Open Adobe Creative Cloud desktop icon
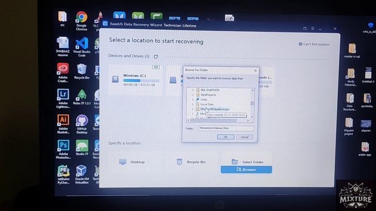Image resolution: width=376 pixels, height=211 pixels. 63,73
